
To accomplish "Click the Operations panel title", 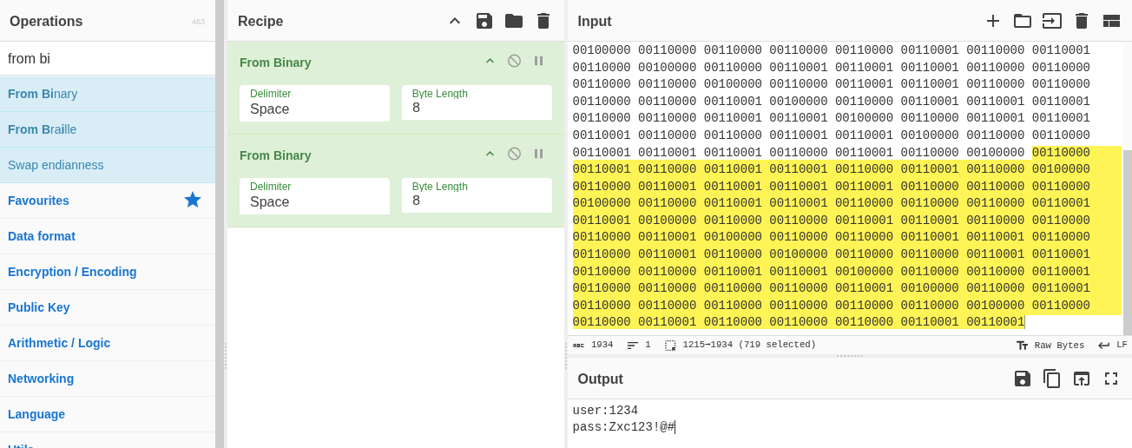I will click(x=46, y=21).
